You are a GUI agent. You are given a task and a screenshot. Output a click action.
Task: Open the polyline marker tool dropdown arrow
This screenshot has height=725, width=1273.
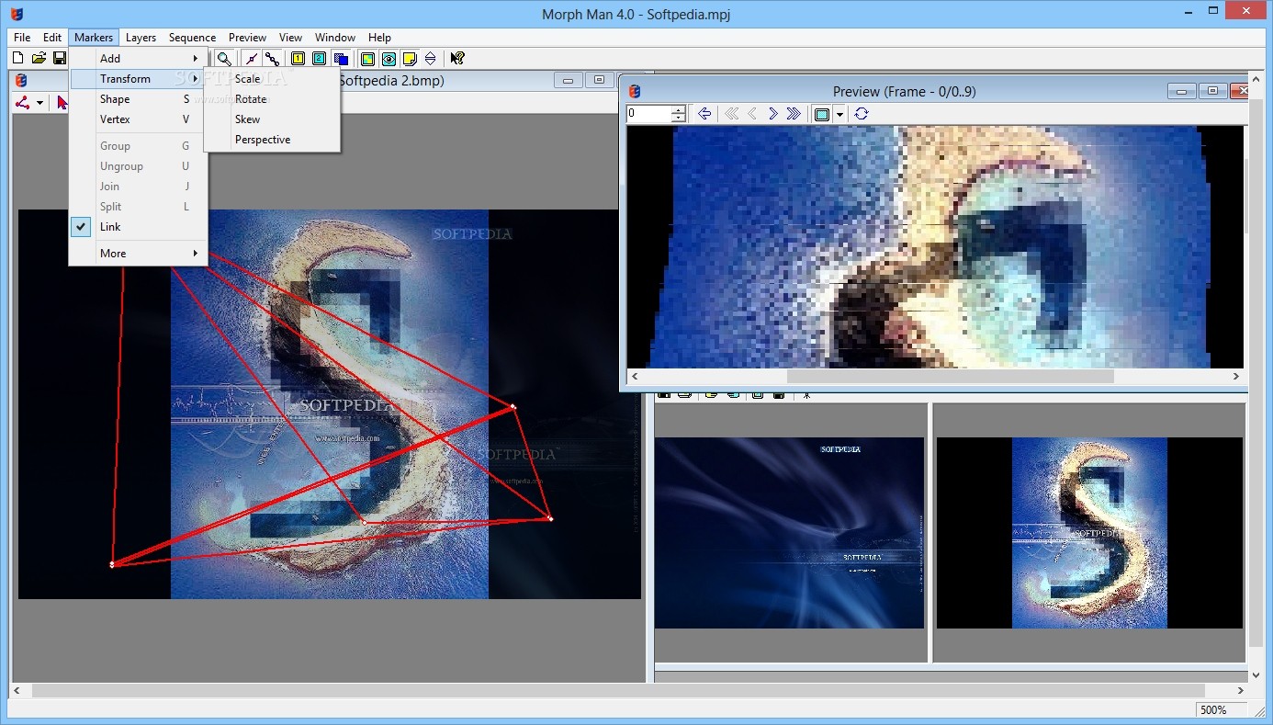tap(40, 103)
